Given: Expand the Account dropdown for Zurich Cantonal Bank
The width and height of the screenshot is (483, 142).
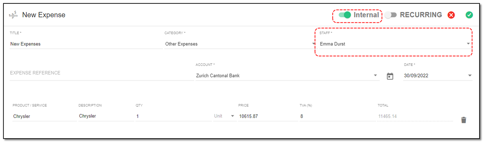Looking at the screenshot, I should pyautogui.click(x=287, y=76).
